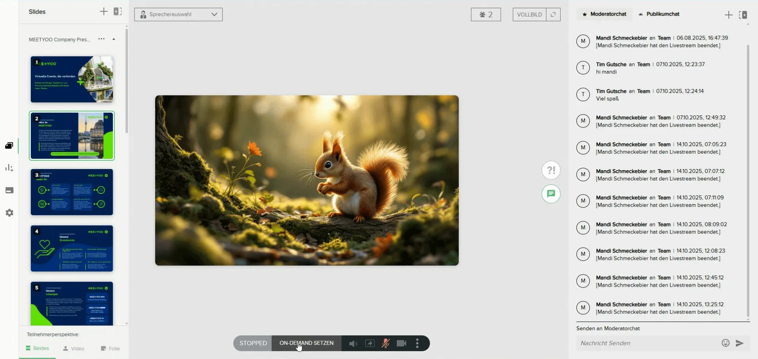
Task: Open the green chat bubble button
Action: [x=551, y=194]
